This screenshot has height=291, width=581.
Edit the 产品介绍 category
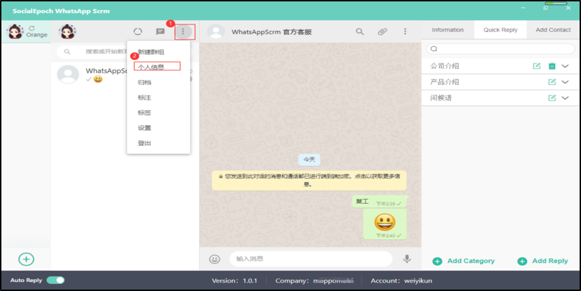(x=552, y=82)
